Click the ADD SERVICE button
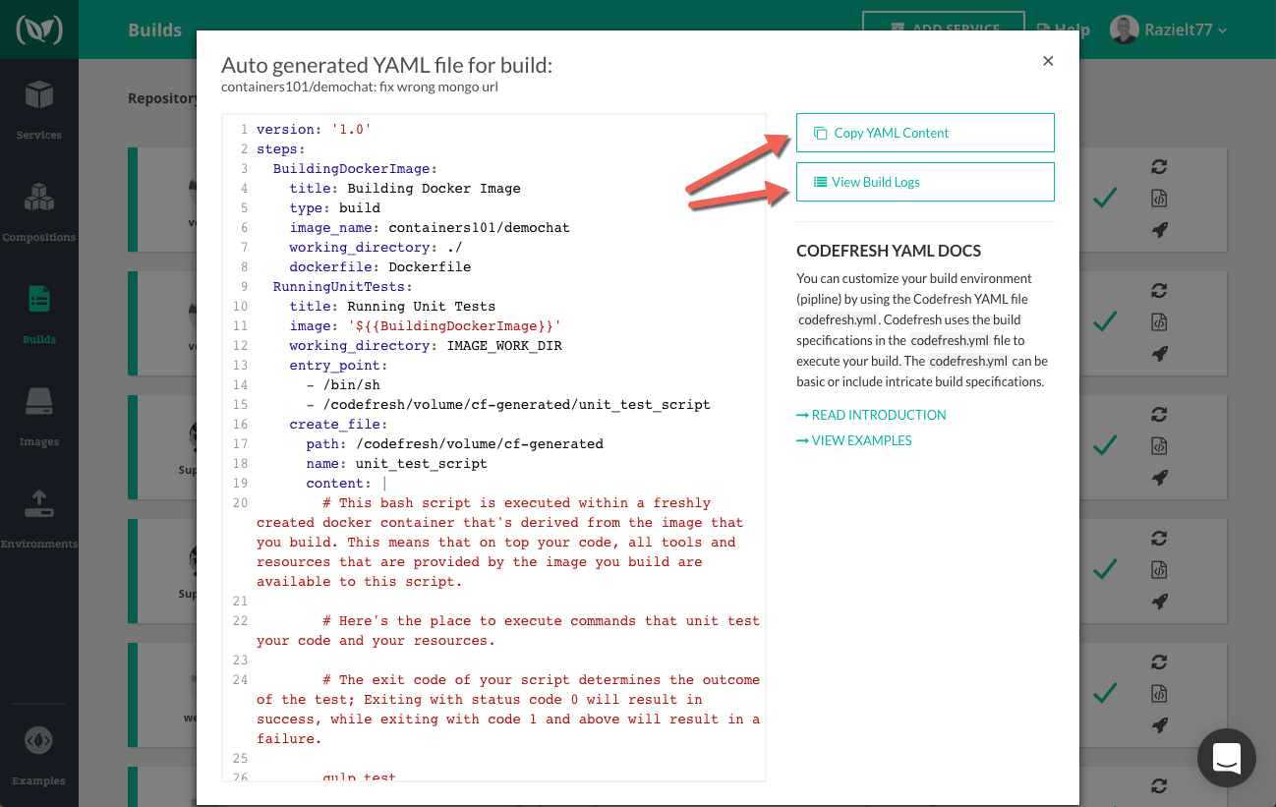1276x807 pixels. (x=944, y=29)
